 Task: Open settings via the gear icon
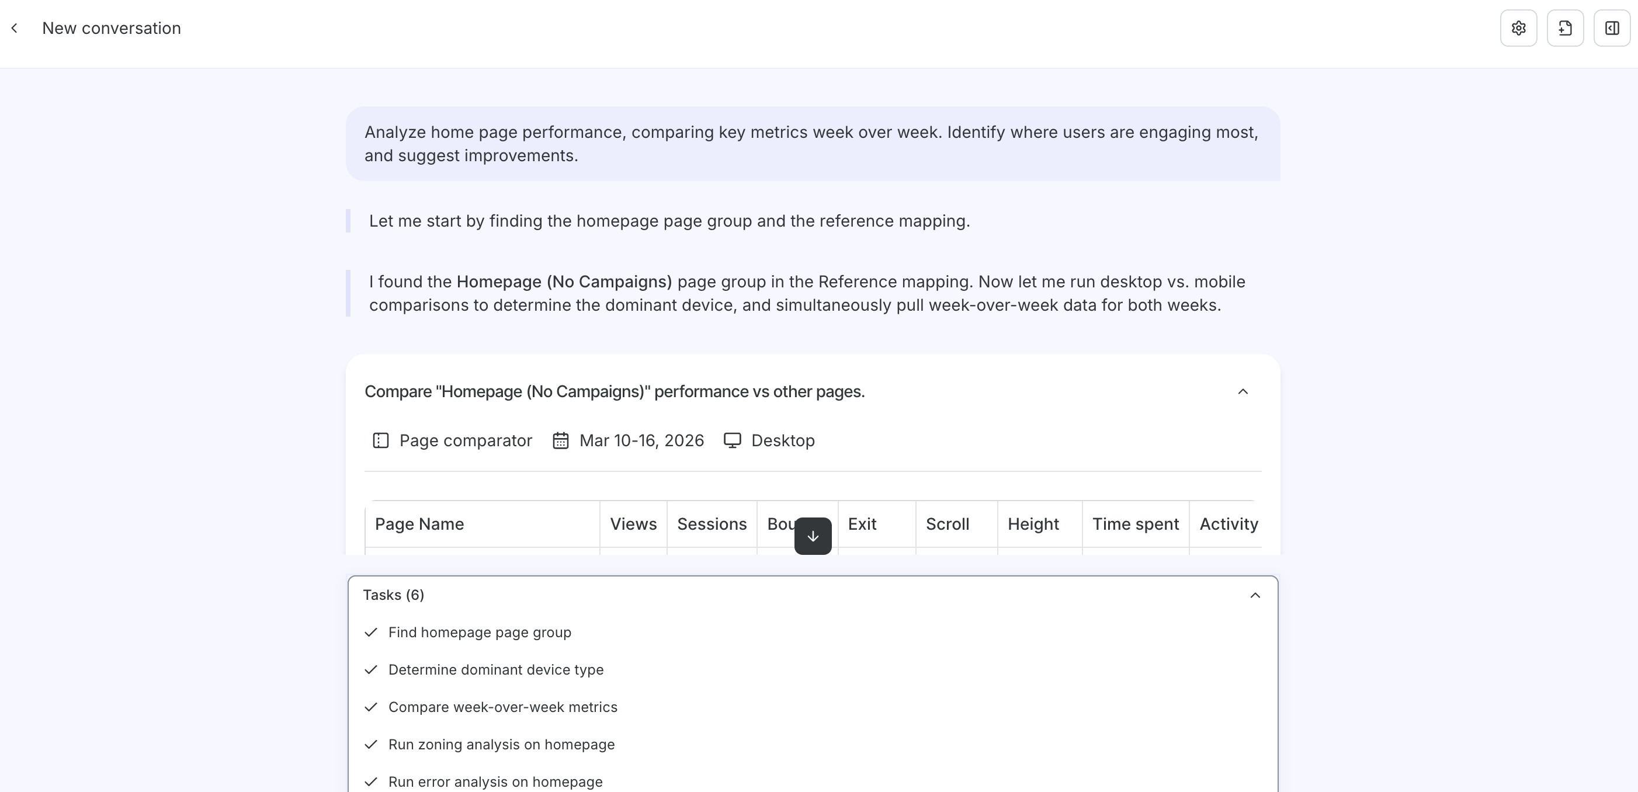[1518, 28]
